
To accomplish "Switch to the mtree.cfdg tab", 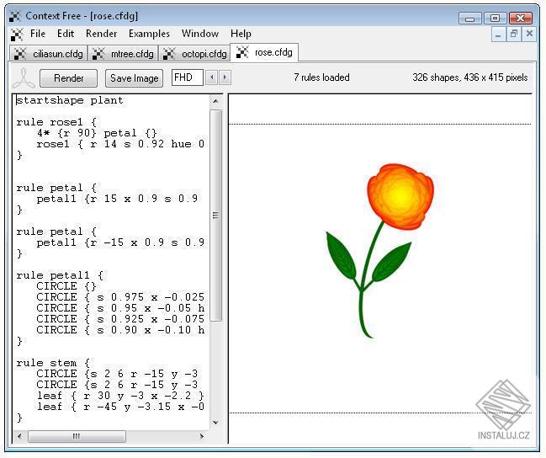I will coord(124,54).
